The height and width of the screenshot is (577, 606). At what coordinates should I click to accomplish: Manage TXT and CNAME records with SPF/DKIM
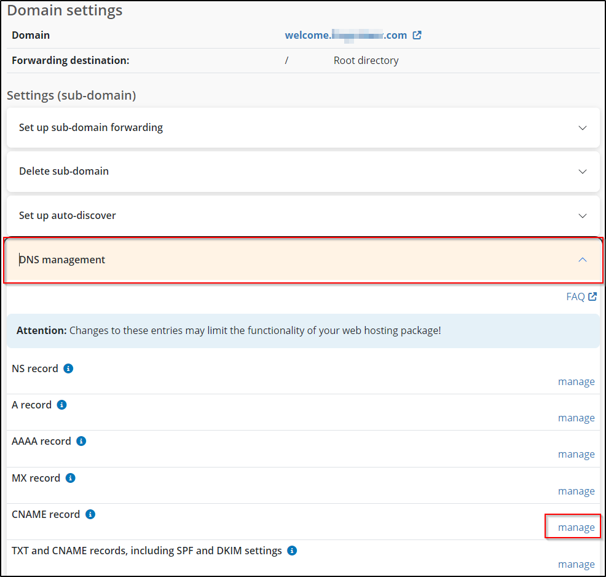(x=576, y=564)
